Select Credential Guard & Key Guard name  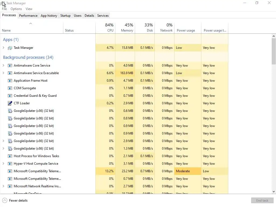pyautogui.click(x=35, y=96)
